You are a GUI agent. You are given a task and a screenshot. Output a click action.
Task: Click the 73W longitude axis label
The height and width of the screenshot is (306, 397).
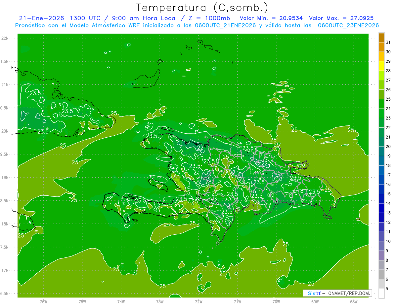pyautogui.click(x=160, y=302)
